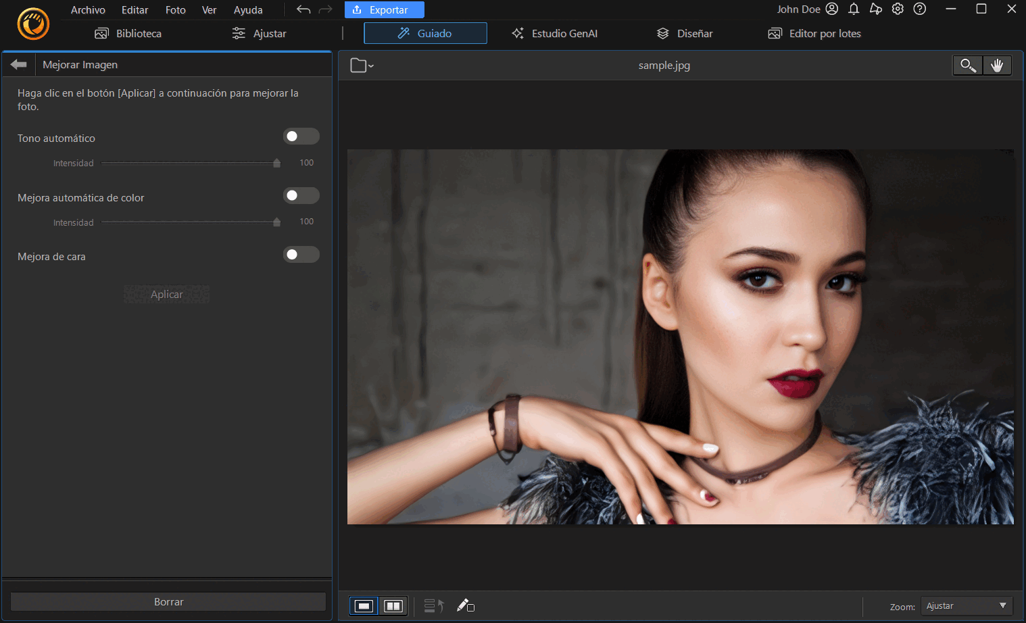Enable Mejora automática de color
Viewport: 1026px width, 623px height.
[301, 195]
